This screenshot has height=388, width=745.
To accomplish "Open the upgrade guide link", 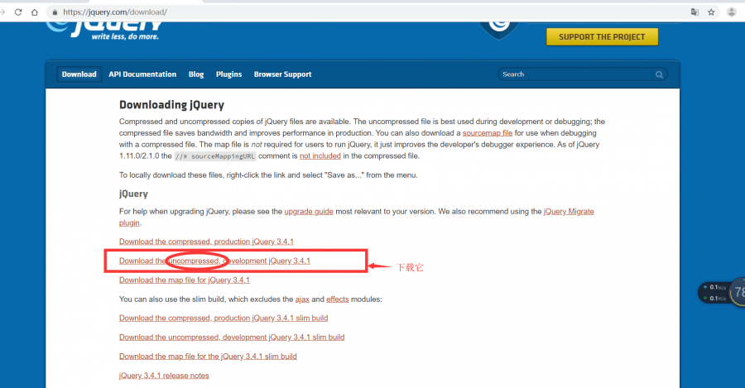I will 309,211.
